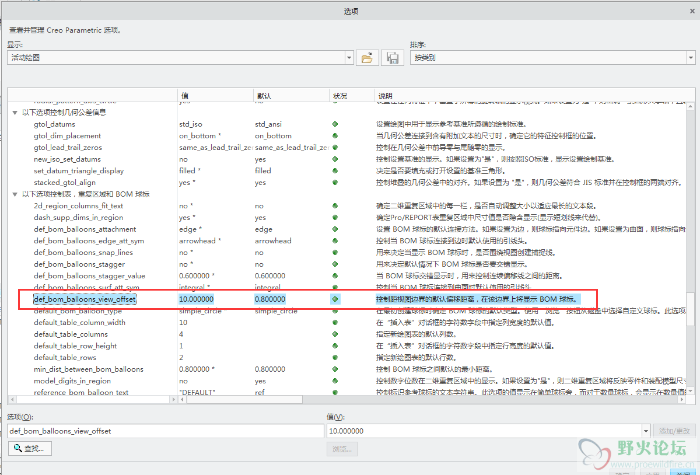This screenshot has width=700, height=475.
Task: Click the 10.000000 value in the highlighted row
Action: (x=197, y=299)
